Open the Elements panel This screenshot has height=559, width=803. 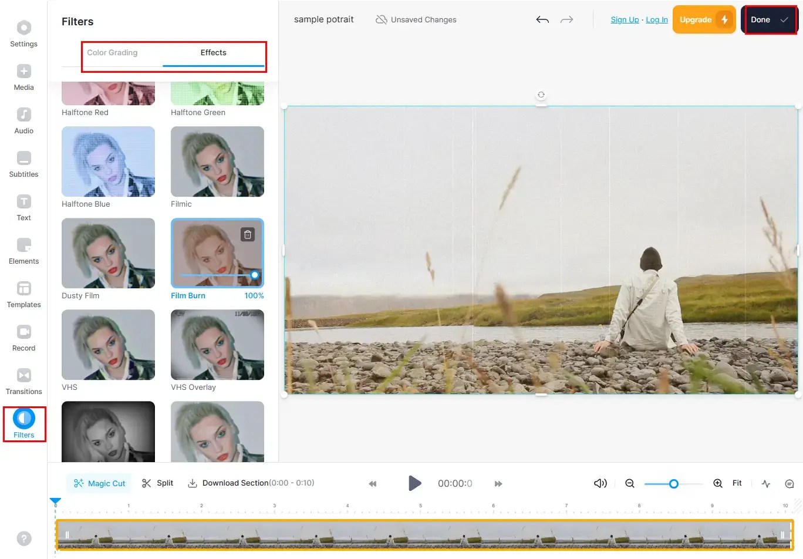tap(23, 251)
